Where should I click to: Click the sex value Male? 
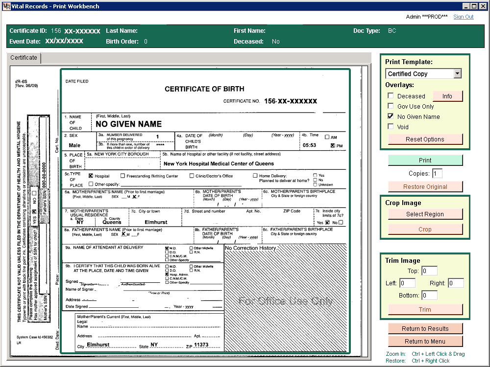[x=74, y=145]
